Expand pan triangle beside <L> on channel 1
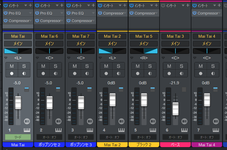227x150 pixels. [x=6, y=58]
